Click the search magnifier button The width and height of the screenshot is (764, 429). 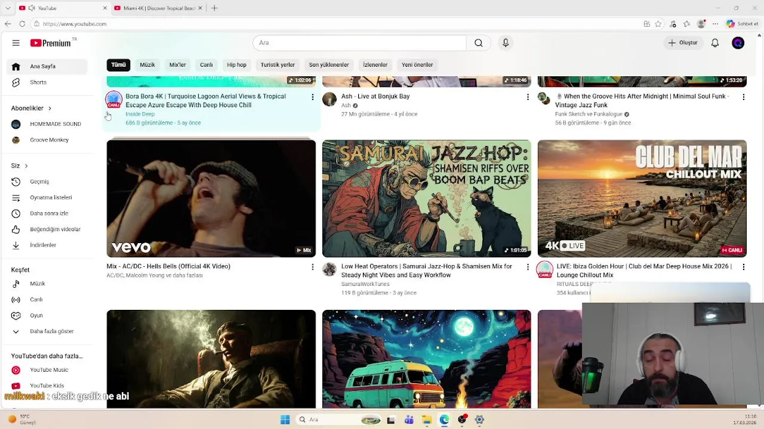[479, 43]
